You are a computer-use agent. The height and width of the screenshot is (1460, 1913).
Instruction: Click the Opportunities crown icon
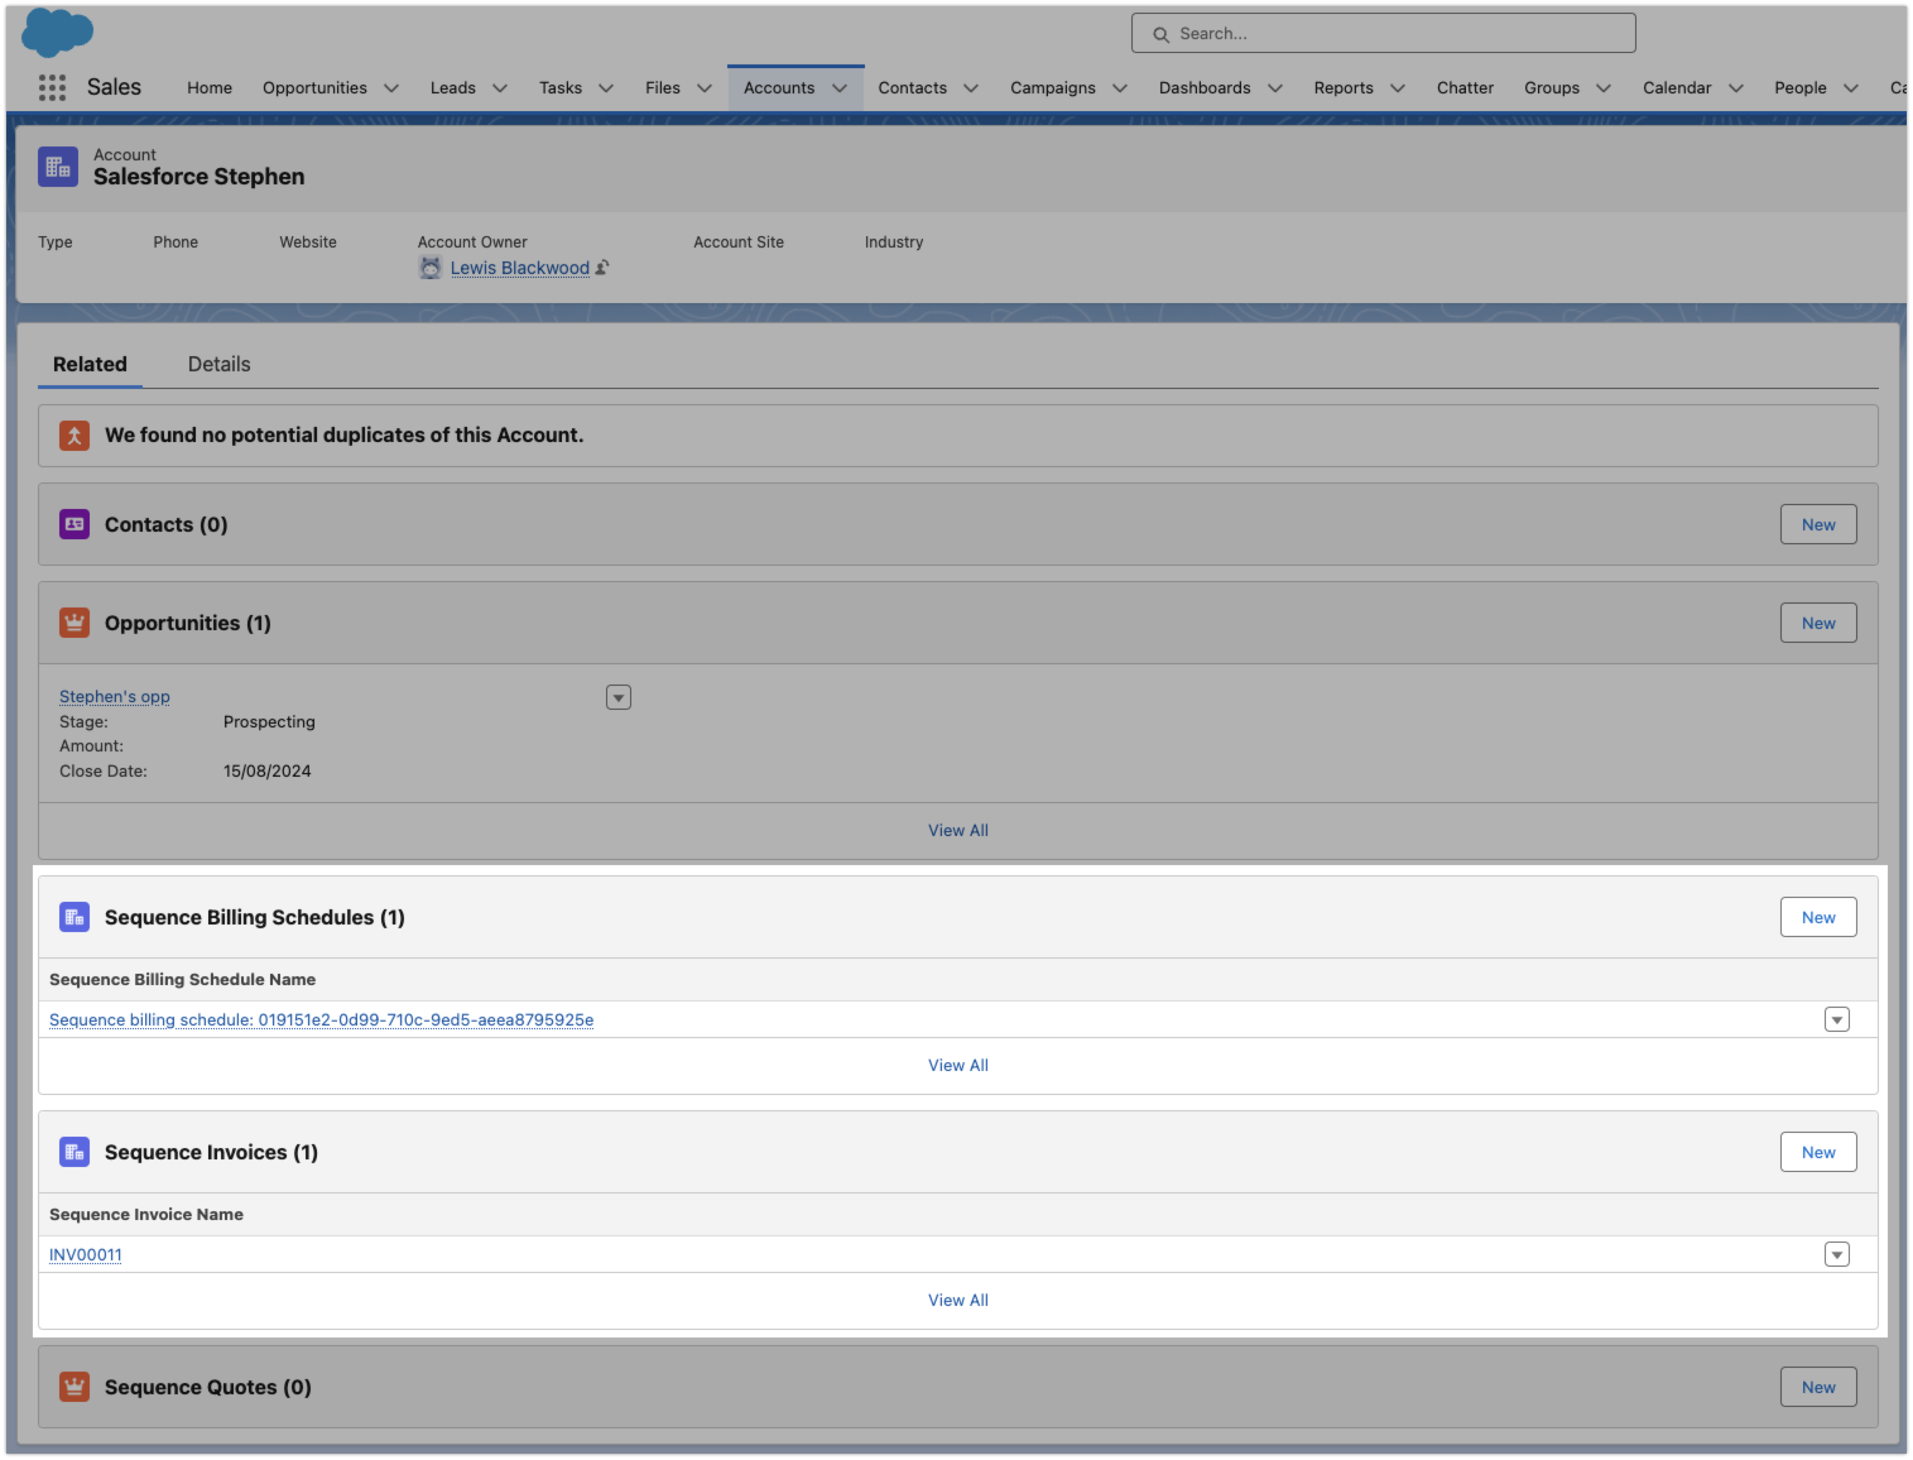74,623
